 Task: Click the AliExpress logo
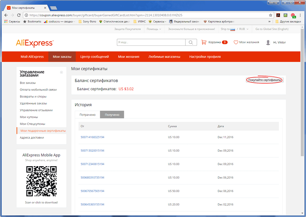(34, 42)
